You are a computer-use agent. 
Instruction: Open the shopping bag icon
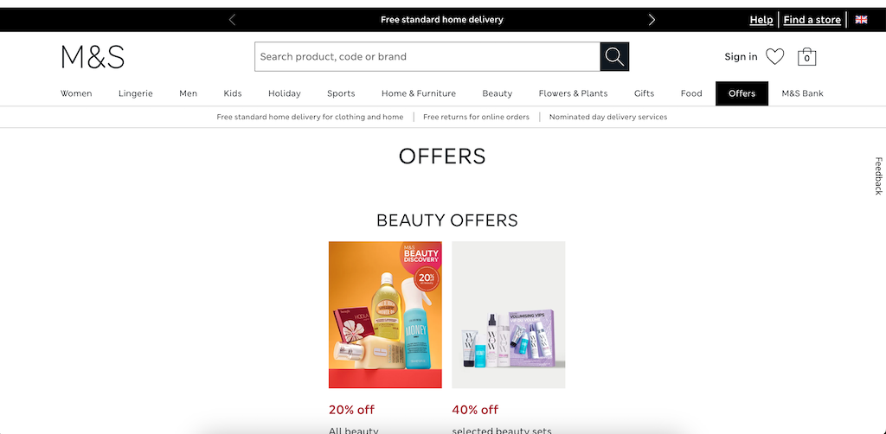point(806,56)
